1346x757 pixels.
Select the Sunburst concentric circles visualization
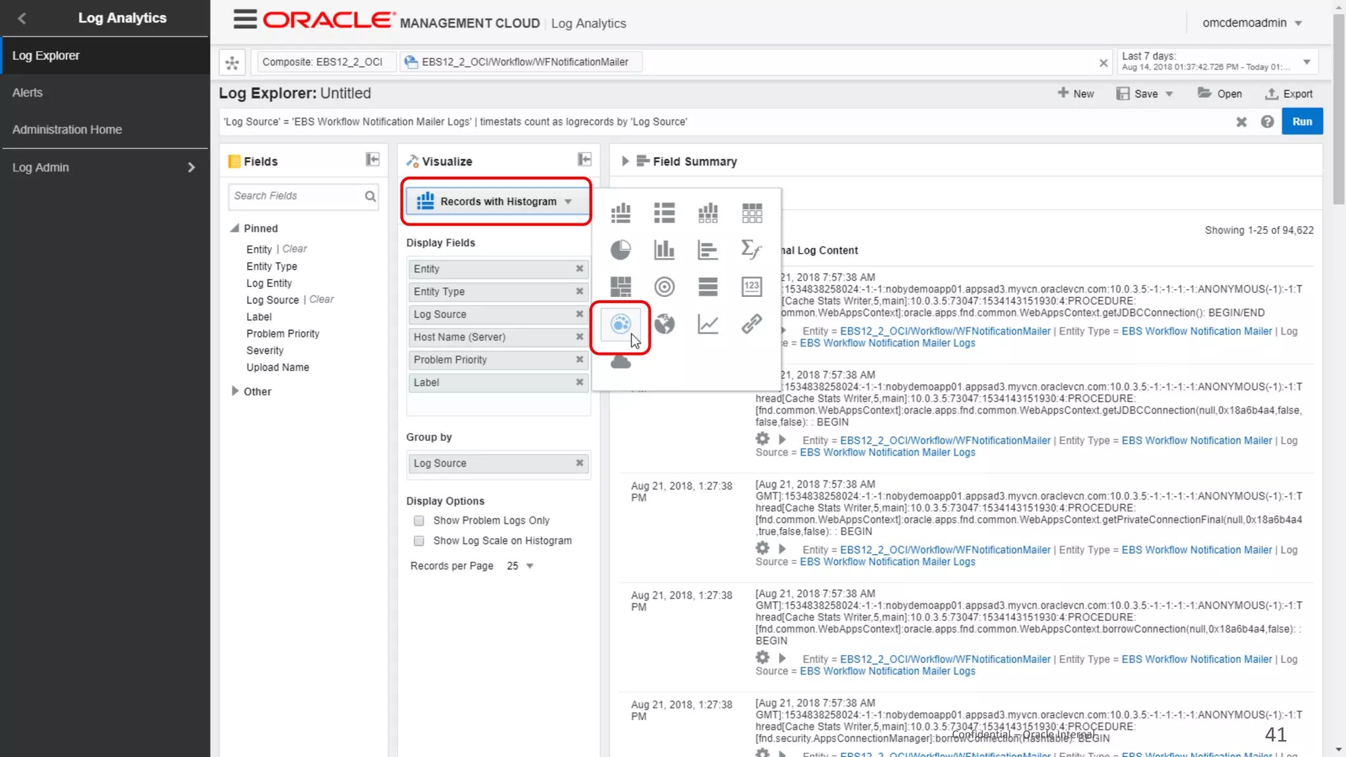664,287
